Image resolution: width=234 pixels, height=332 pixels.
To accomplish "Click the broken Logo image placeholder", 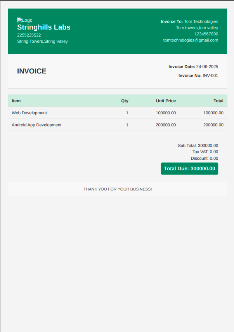I will click(x=24, y=20).
